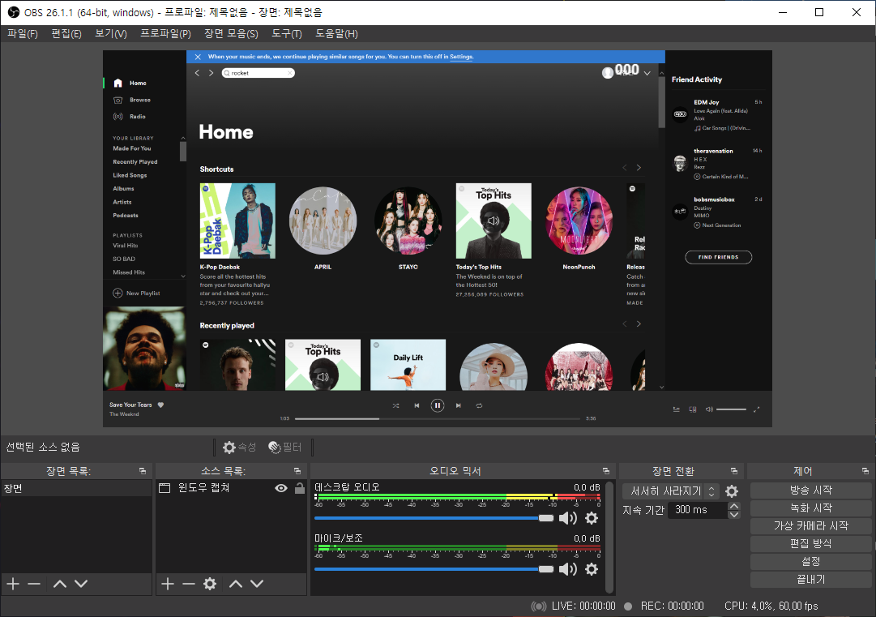
Task: Click pause button in Spotify preview
Action: click(438, 405)
